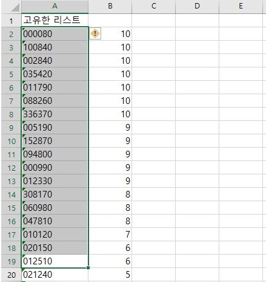Select cell containing 094800
The image size is (266, 282).
pyautogui.click(x=55, y=154)
